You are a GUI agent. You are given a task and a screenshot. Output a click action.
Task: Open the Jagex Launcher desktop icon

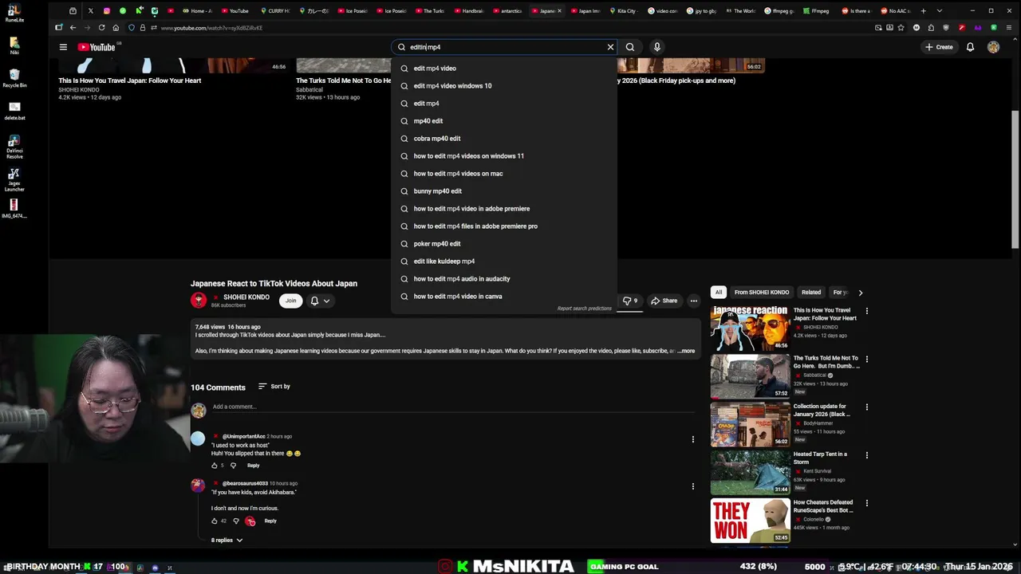pos(14,179)
